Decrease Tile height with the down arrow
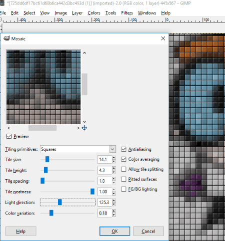This screenshot has height=241, width=225. (x=114, y=172)
